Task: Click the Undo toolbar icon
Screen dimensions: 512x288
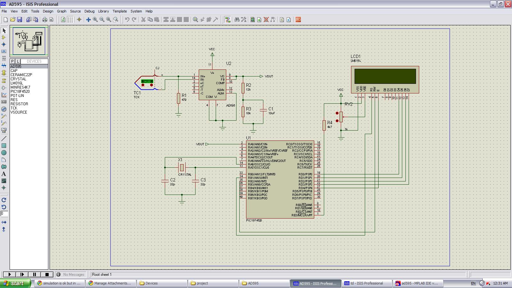Action: (127, 20)
